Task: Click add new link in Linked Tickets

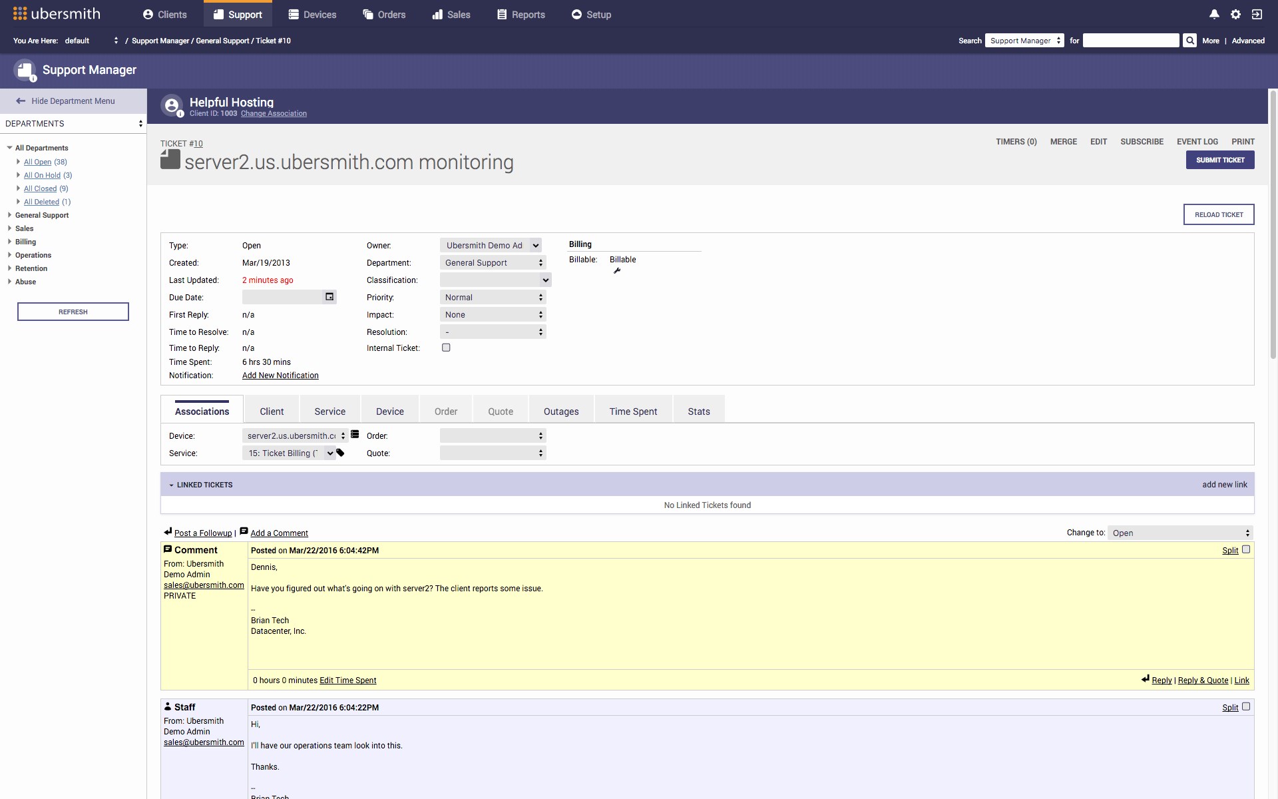Action: pyautogui.click(x=1225, y=485)
